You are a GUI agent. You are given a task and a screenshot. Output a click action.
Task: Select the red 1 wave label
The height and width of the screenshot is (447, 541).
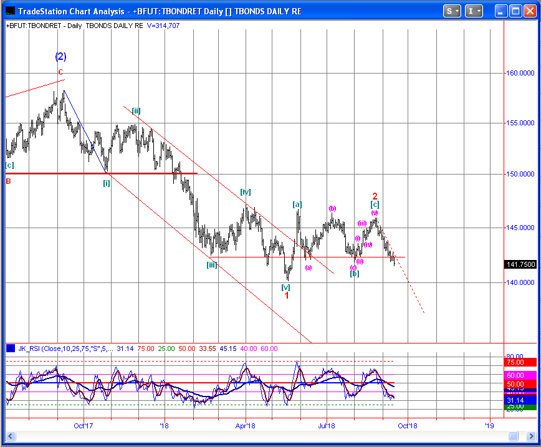click(x=286, y=296)
